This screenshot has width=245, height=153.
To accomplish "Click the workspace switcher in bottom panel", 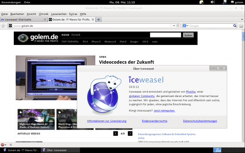I will point(217,150).
